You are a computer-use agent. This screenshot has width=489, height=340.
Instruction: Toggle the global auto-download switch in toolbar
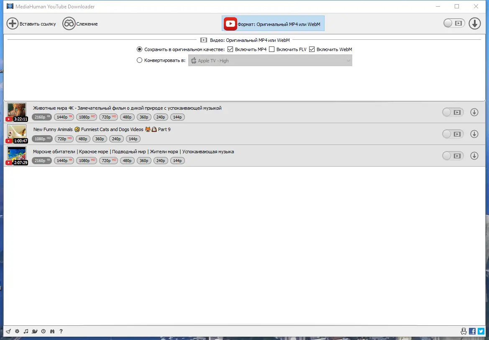pyautogui.click(x=454, y=23)
